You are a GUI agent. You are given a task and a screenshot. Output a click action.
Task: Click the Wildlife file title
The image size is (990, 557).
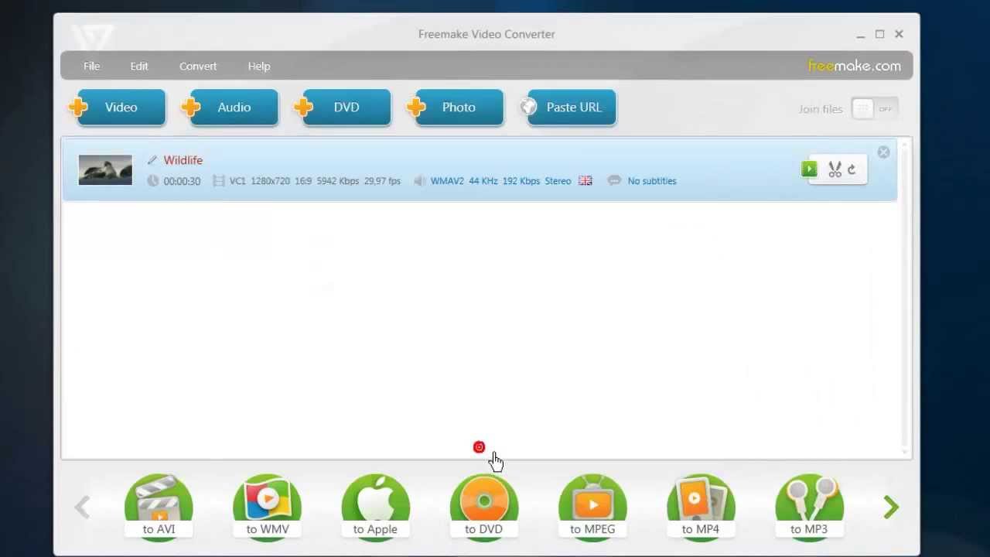pos(183,160)
